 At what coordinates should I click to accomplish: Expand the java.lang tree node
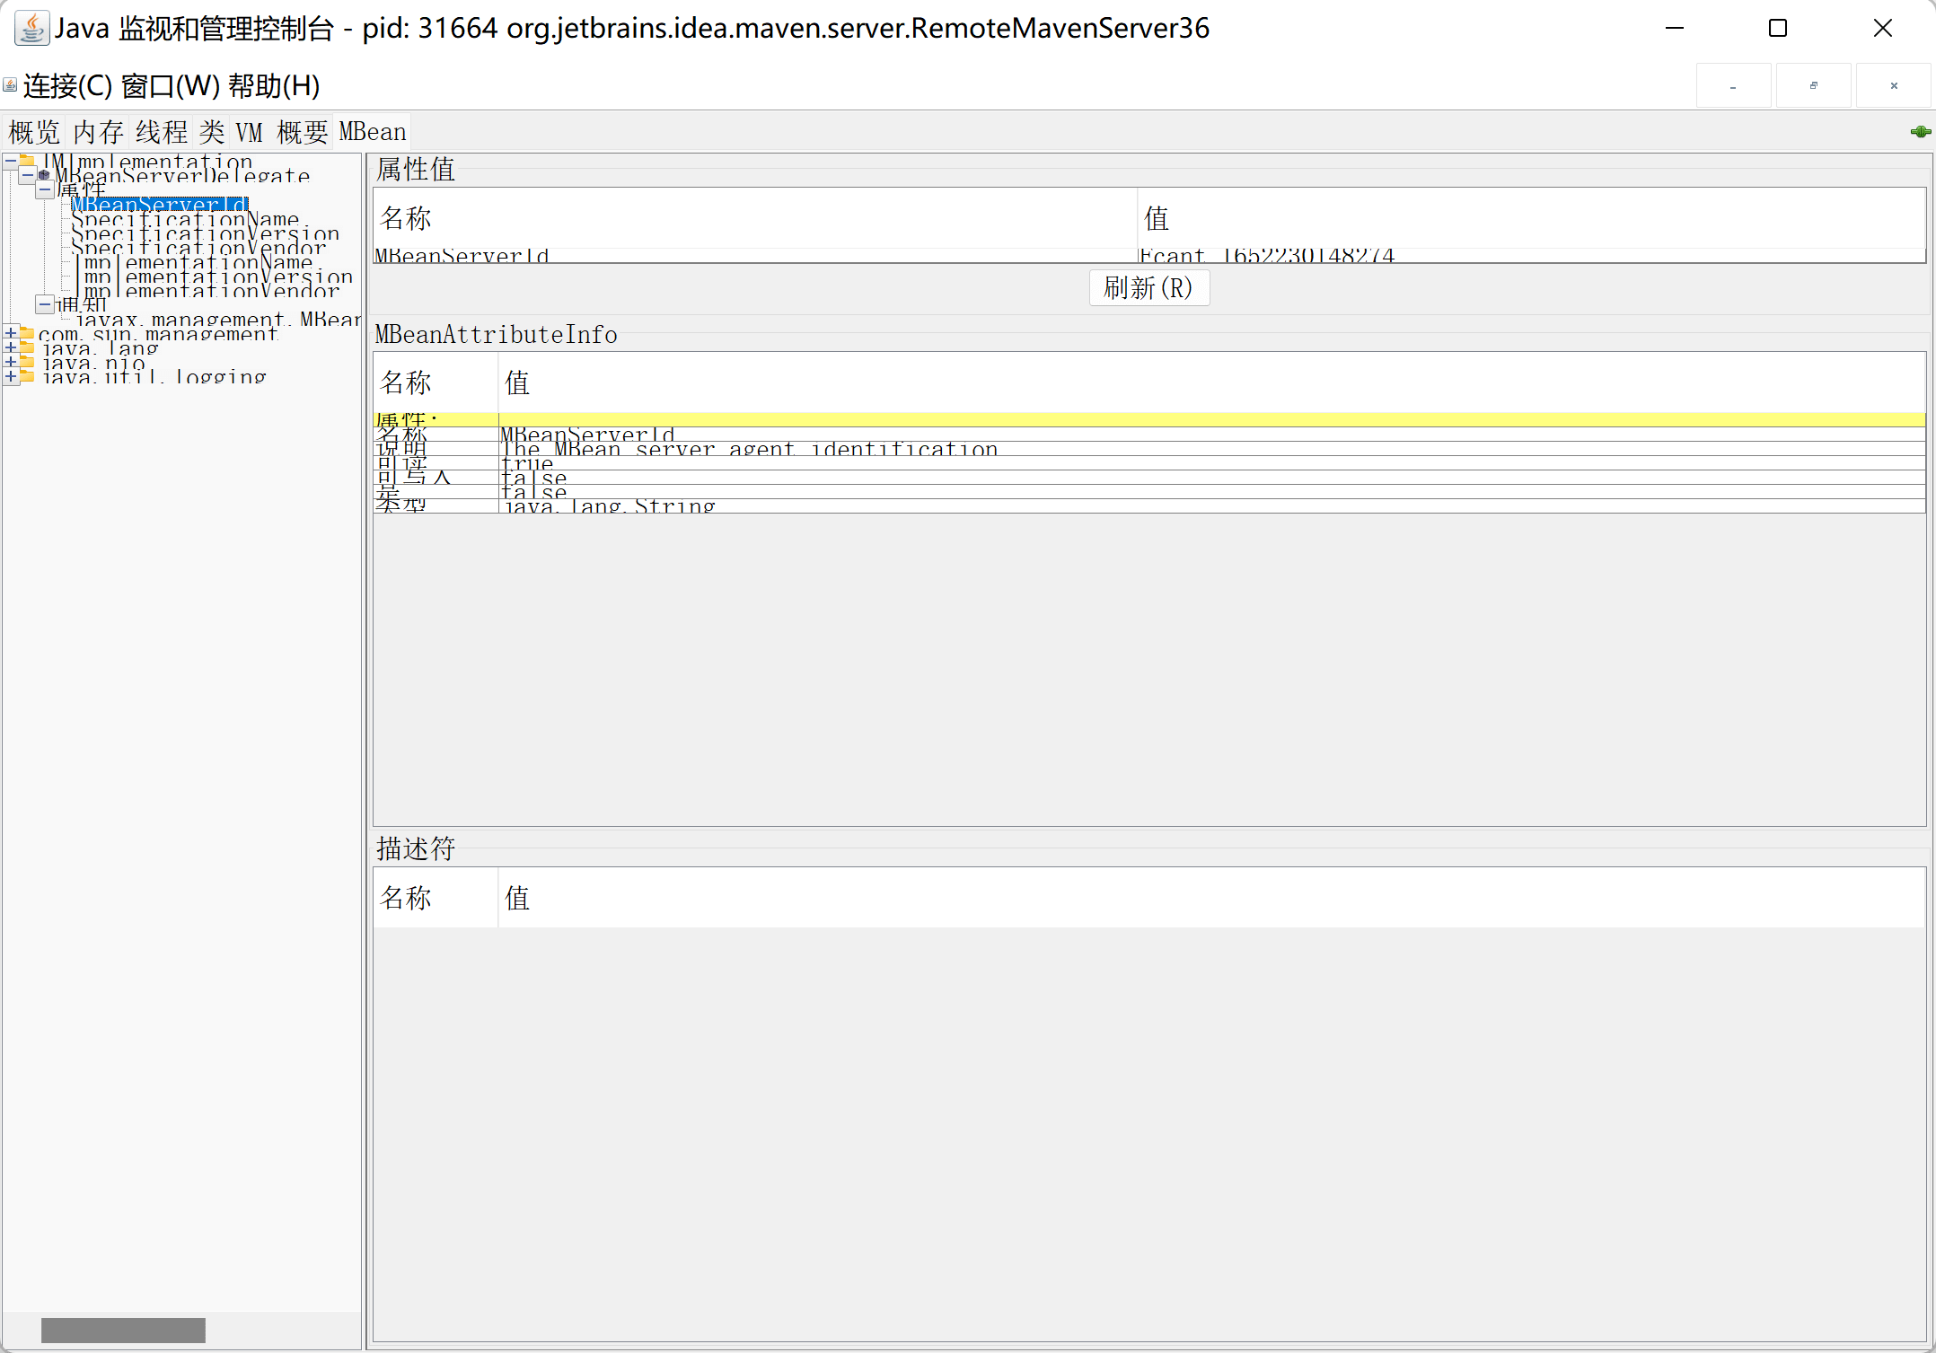(x=11, y=347)
